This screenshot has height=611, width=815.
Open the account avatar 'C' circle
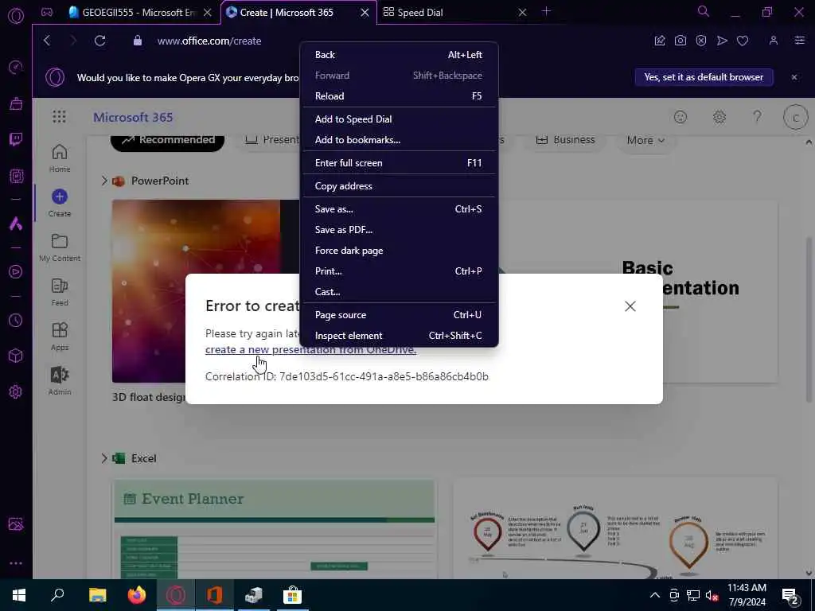795,118
